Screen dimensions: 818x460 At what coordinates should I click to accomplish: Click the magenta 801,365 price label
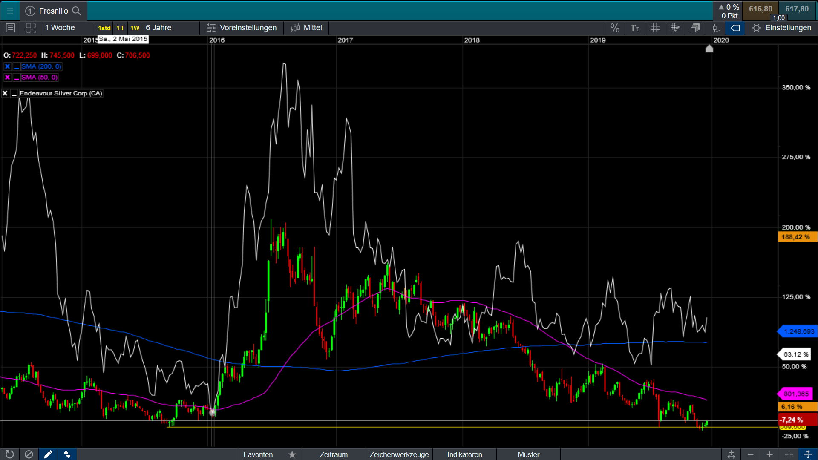[x=795, y=394]
